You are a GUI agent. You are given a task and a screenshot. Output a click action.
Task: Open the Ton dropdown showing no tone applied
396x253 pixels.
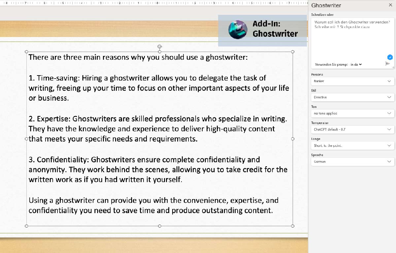click(x=352, y=113)
